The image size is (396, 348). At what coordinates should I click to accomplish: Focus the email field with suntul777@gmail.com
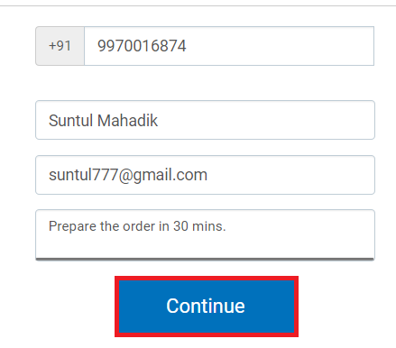pyautogui.click(x=205, y=175)
